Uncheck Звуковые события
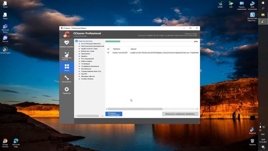Image resolution: width=268 pixels, height=151 pixels. (79, 76)
